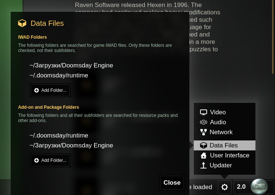
Task: Click the IWAD Folders heading
Action: 32,37
